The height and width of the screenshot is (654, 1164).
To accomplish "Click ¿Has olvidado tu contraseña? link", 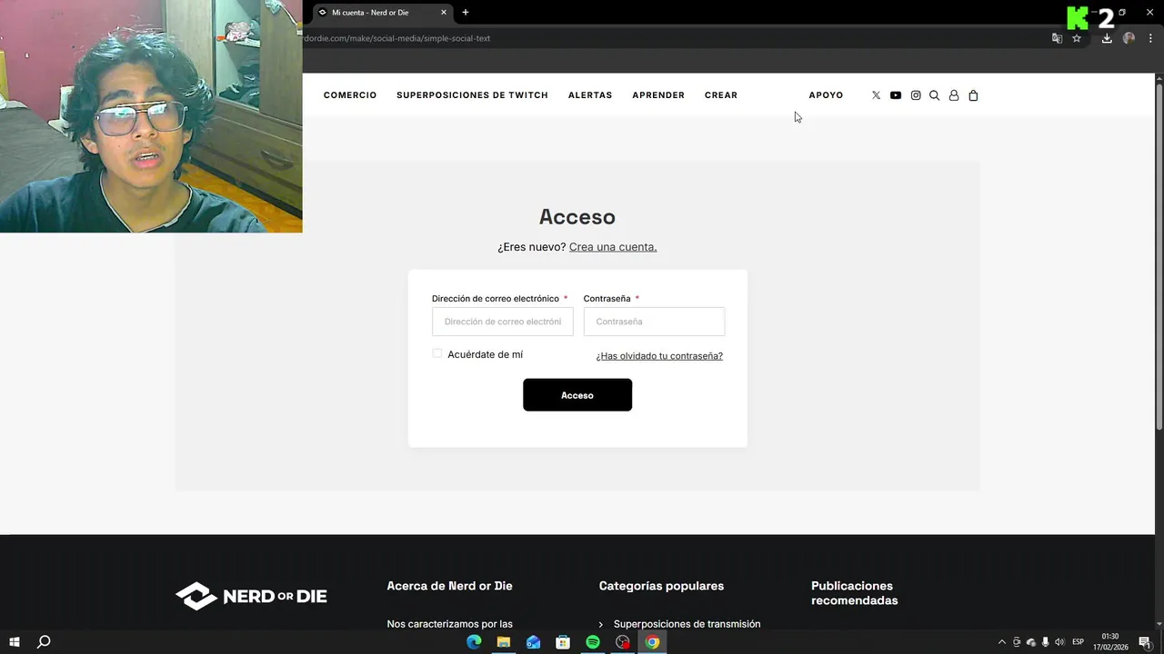I will pyautogui.click(x=659, y=356).
